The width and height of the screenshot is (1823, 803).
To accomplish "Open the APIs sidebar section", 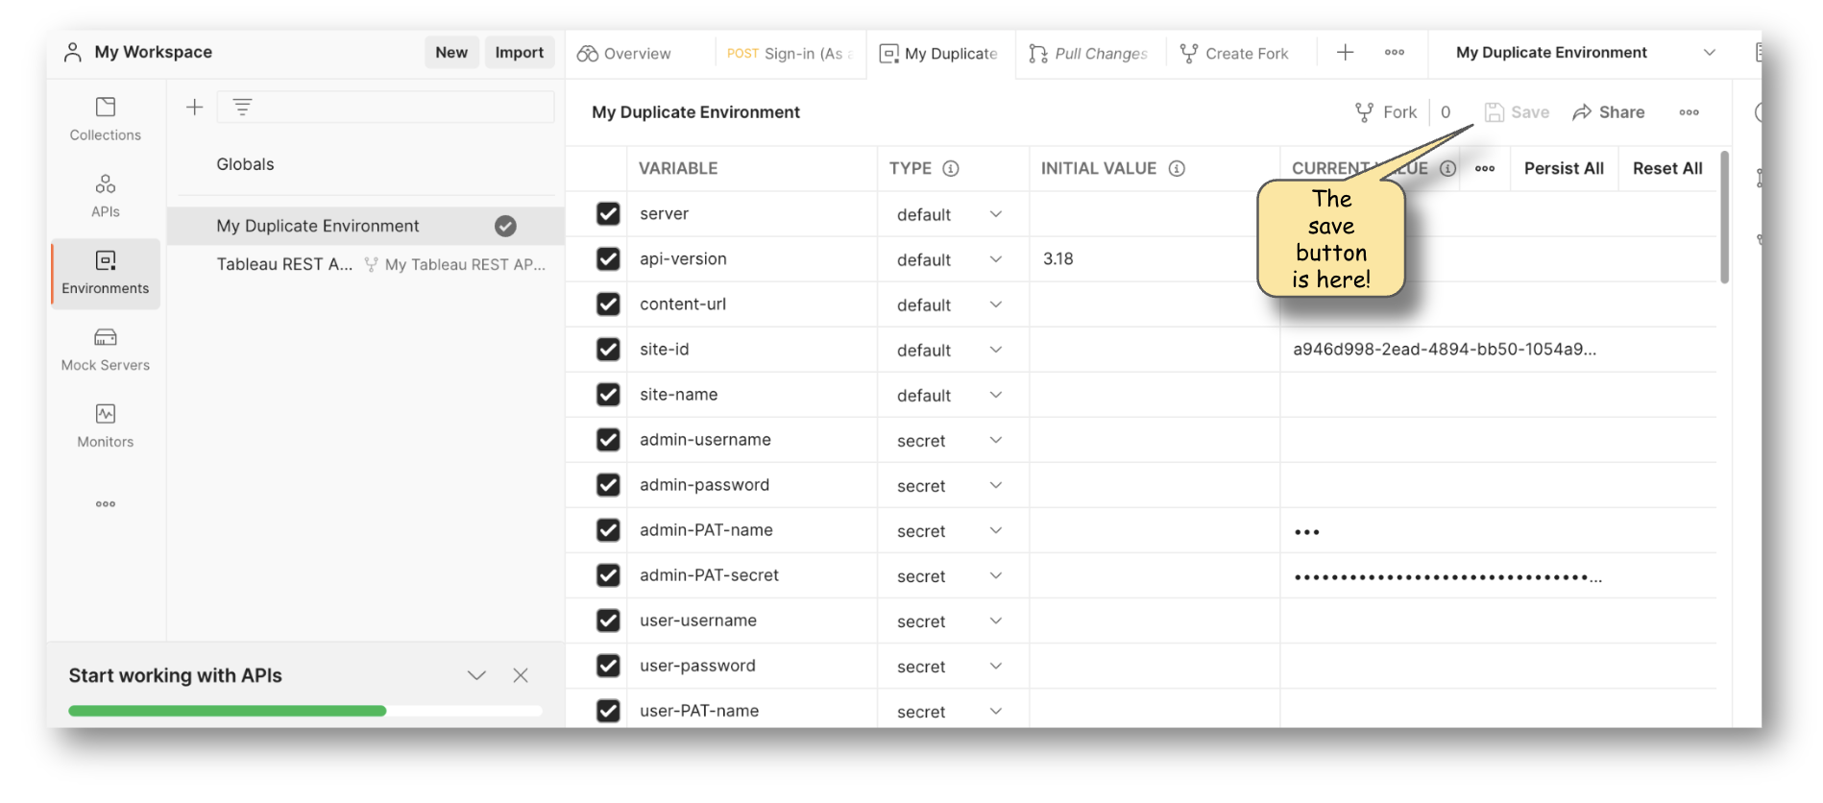I will (105, 196).
